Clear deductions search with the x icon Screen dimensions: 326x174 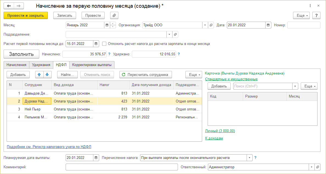(295, 86)
